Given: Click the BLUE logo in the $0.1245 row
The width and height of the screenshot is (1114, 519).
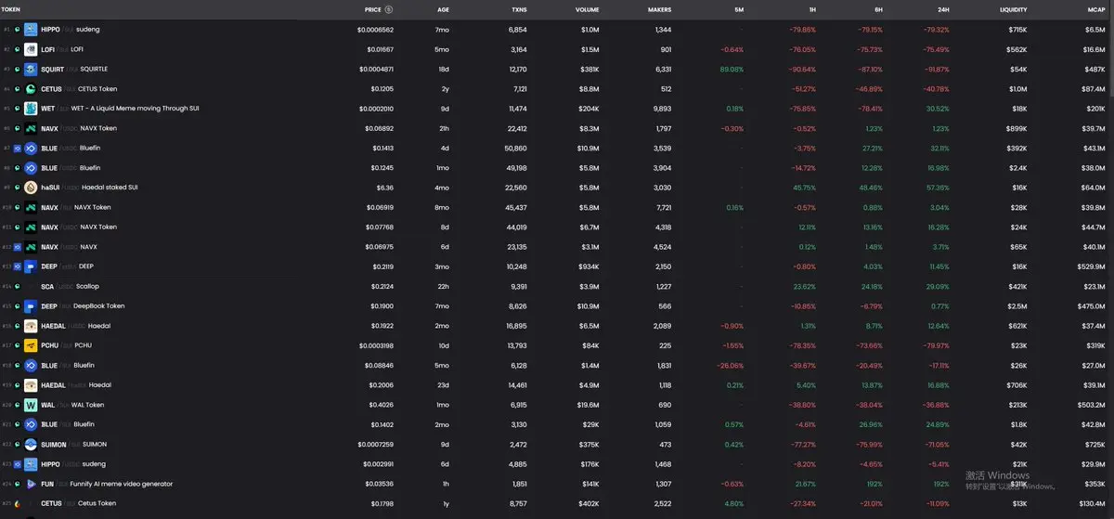Looking at the screenshot, I should (31, 168).
